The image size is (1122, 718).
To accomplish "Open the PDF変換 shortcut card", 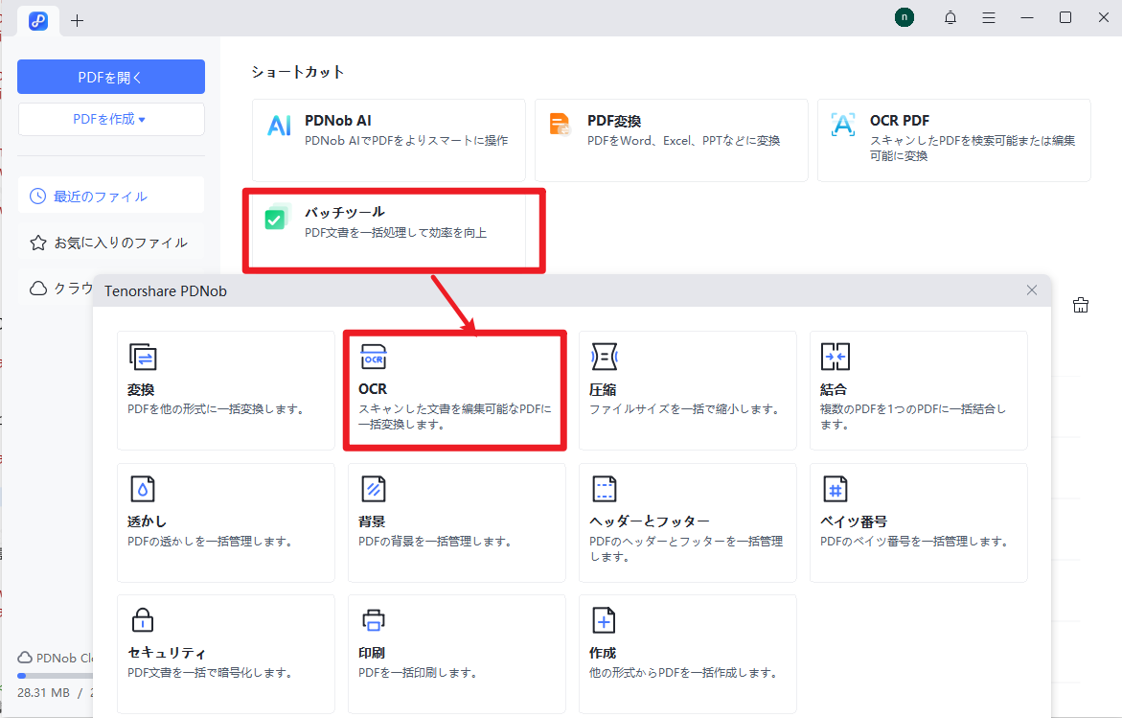I will (x=672, y=140).
